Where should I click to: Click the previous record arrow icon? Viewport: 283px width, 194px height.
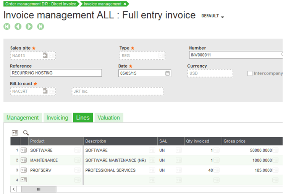[18, 26]
